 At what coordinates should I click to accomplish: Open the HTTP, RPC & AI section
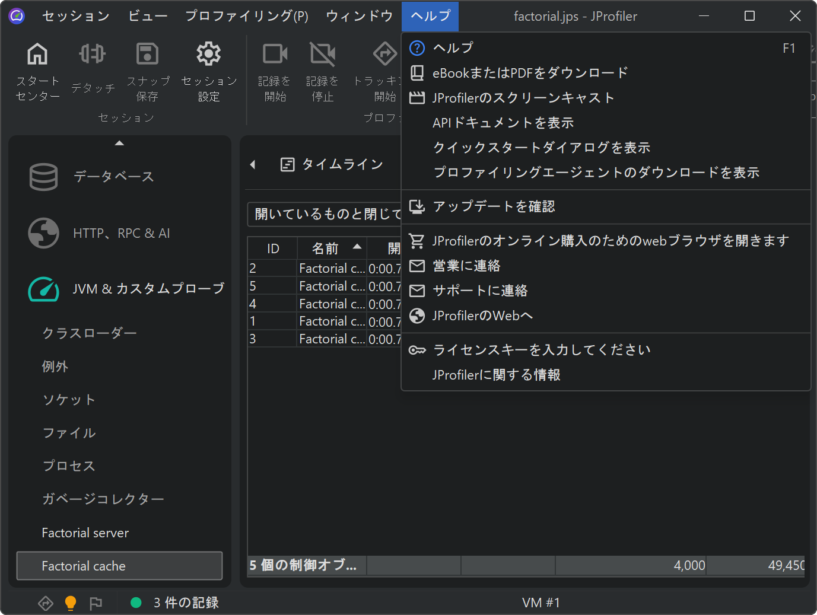point(121,234)
